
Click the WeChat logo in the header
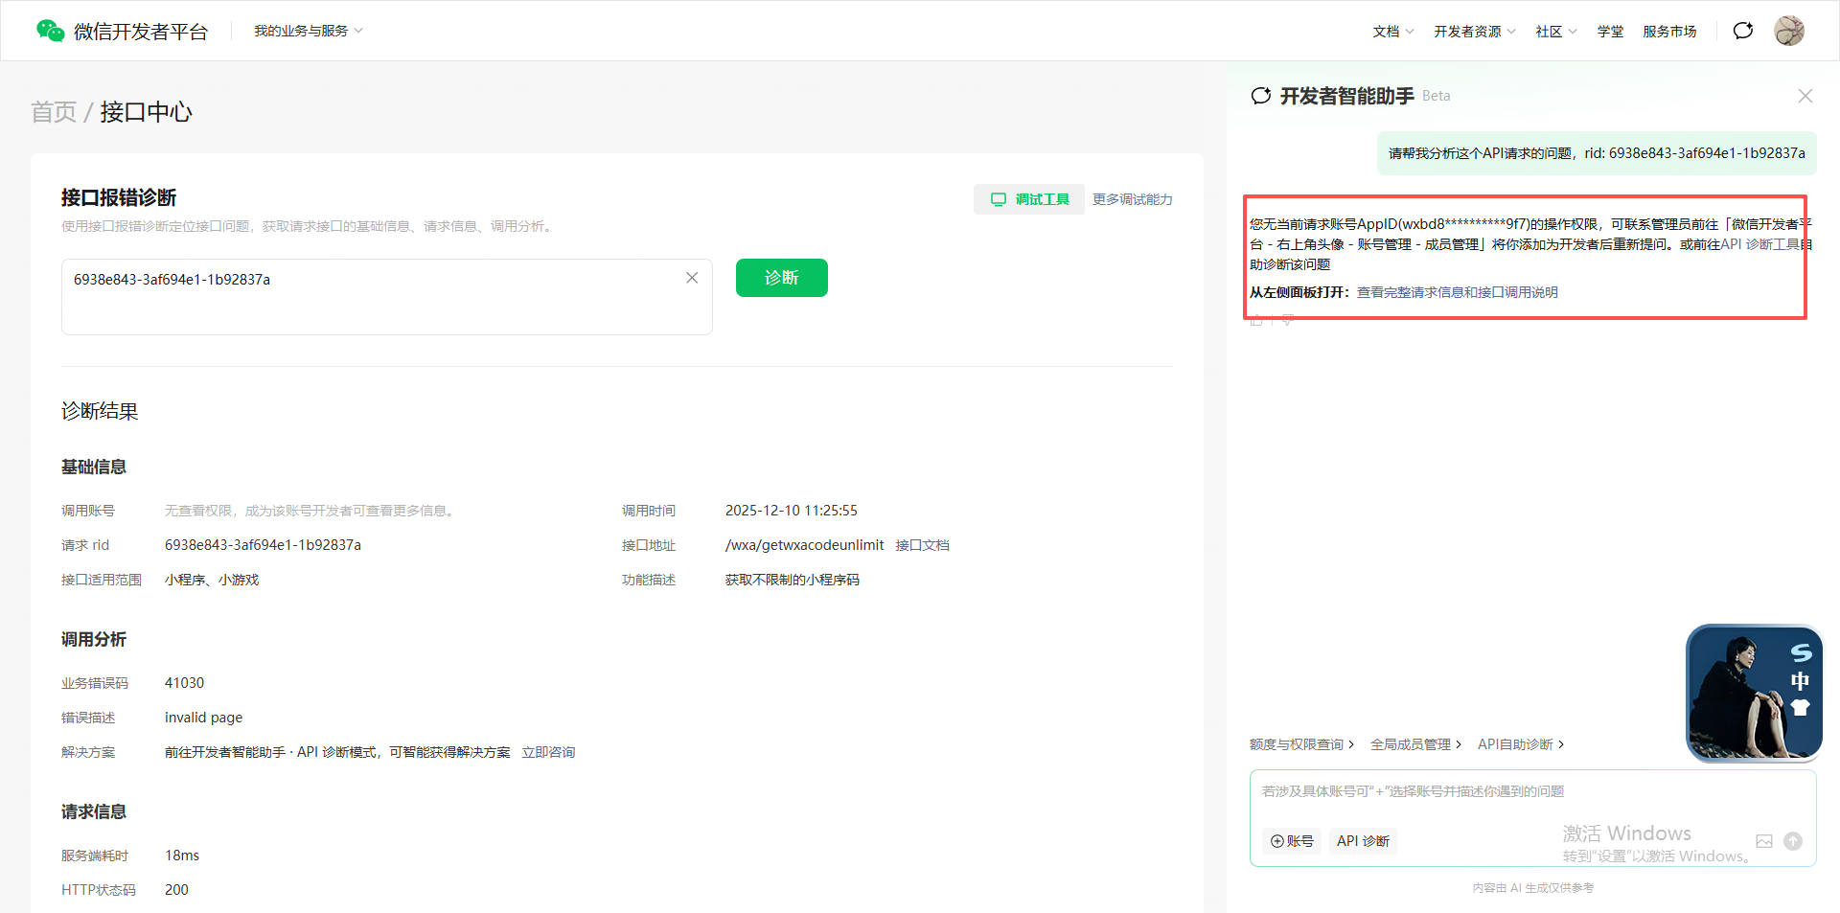coord(50,31)
